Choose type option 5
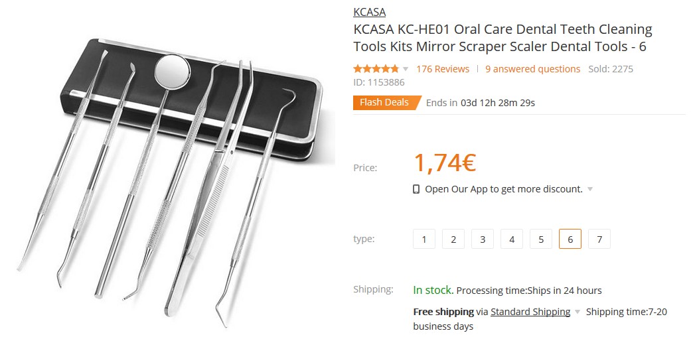The image size is (695, 337). [541, 239]
